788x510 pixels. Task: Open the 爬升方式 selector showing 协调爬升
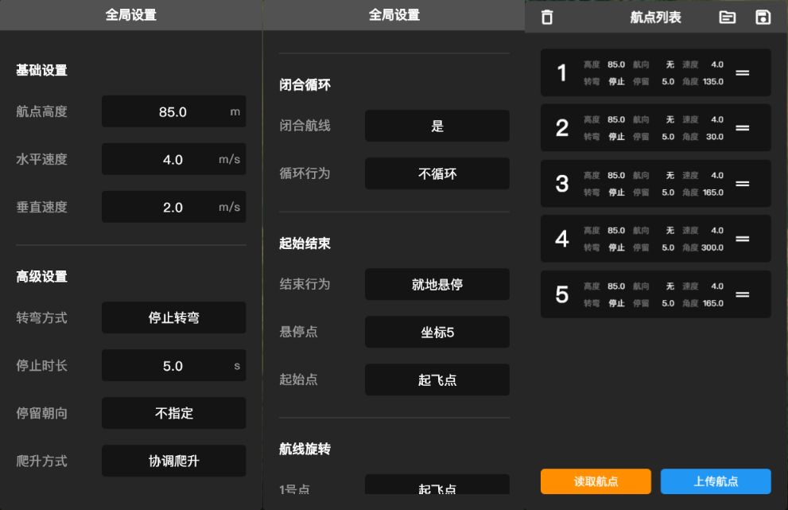click(174, 461)
